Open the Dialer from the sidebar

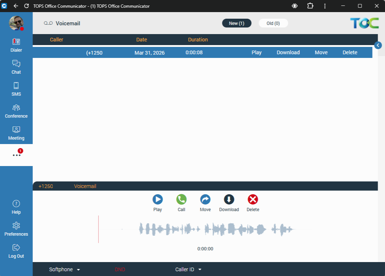coord(16,45)
